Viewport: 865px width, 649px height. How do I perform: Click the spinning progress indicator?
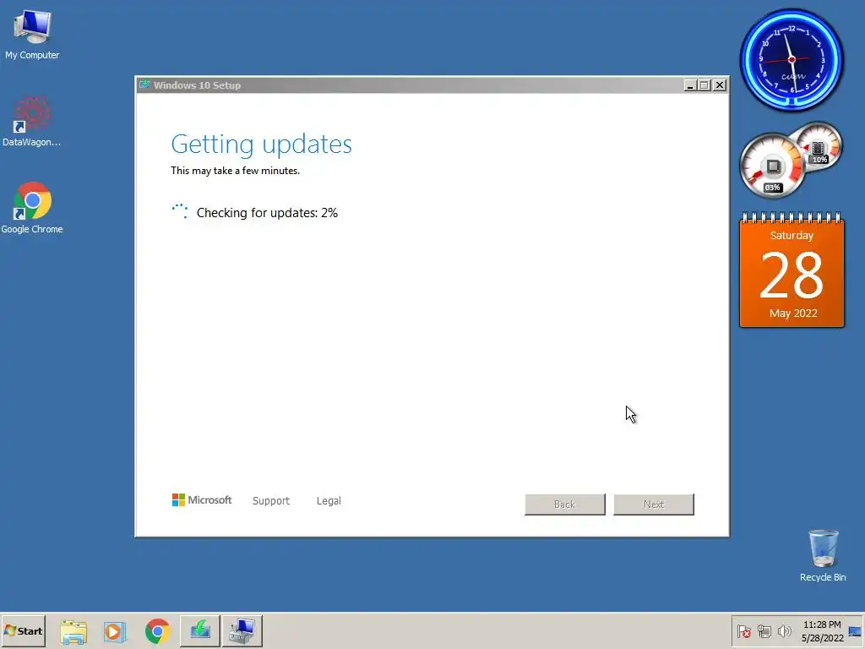pos(180,211)
